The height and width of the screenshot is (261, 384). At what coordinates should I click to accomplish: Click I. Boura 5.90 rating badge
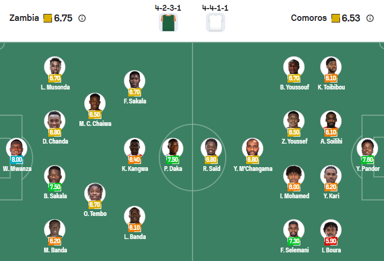tap(331, 241)
